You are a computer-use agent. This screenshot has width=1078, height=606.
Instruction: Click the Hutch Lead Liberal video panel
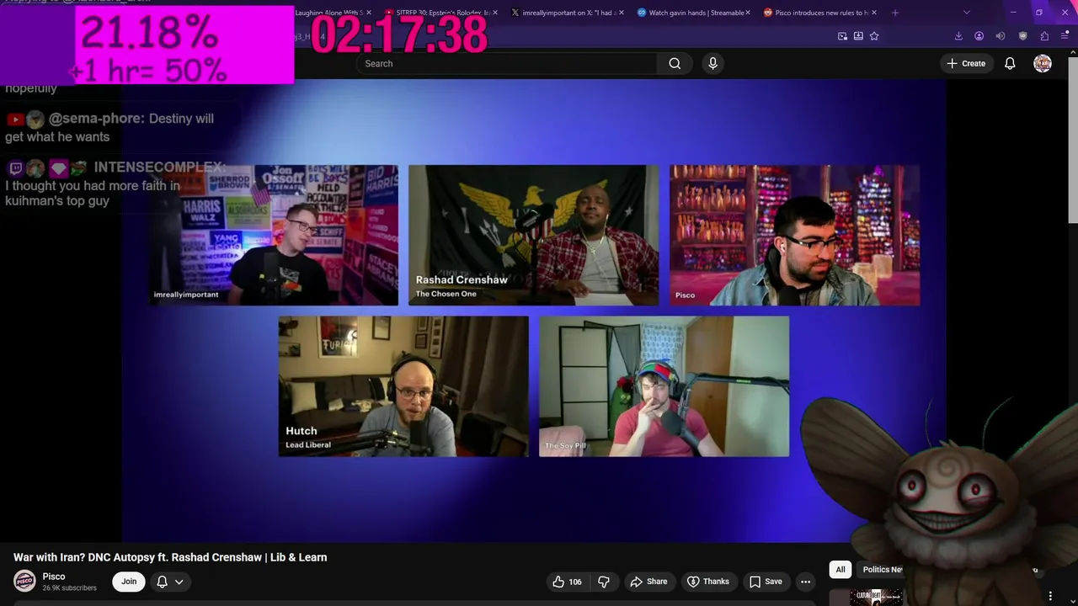pos(403,386)
